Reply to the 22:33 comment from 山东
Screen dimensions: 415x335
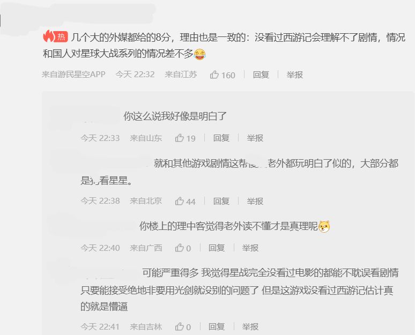(x=221, y=138)
